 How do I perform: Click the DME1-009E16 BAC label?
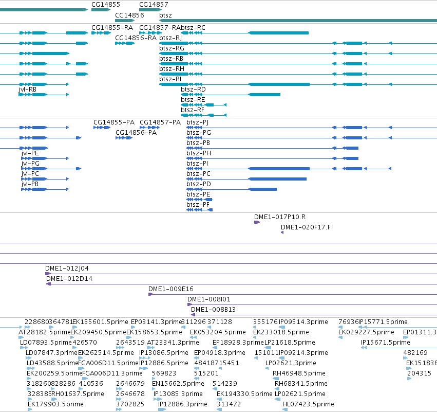[x=171, y=289]
